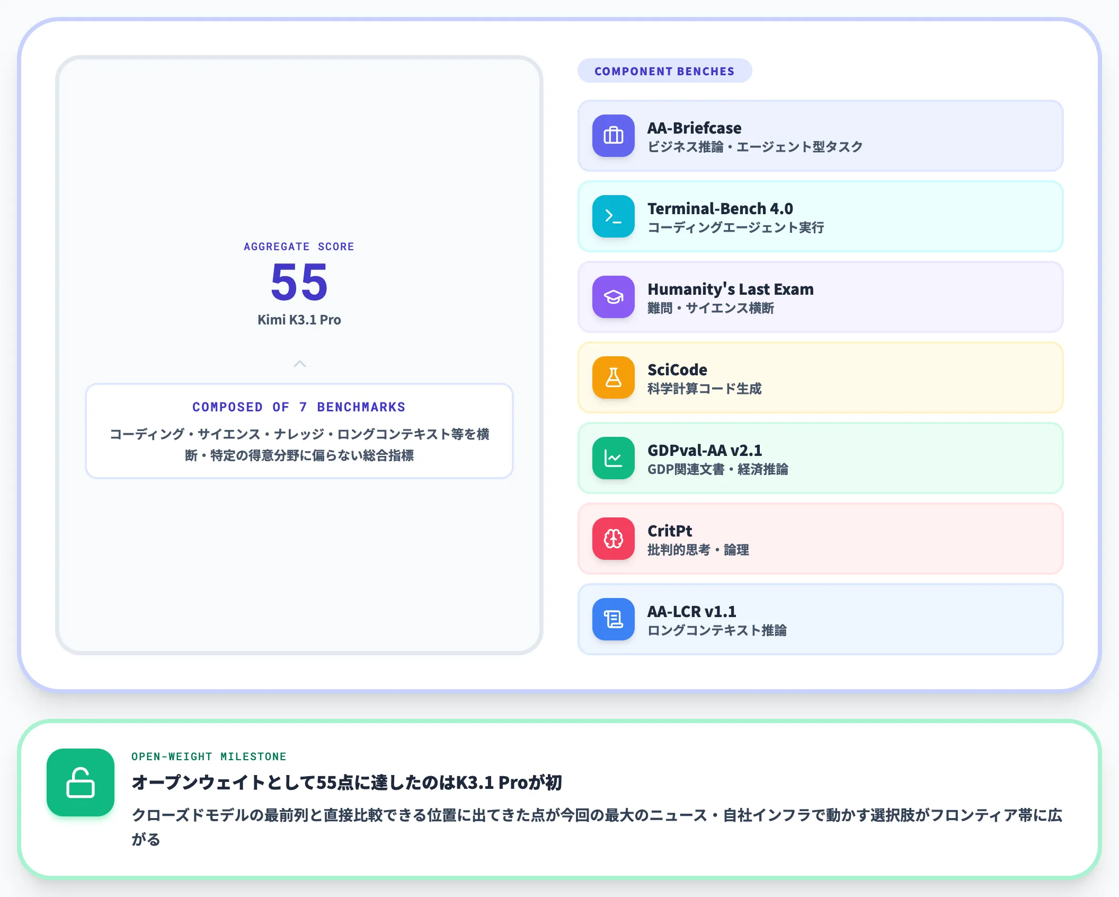1119x897 pixels.
Task: Click the Humanity's Last Exam graduation cap icon
Action: (x=613, y=297)
